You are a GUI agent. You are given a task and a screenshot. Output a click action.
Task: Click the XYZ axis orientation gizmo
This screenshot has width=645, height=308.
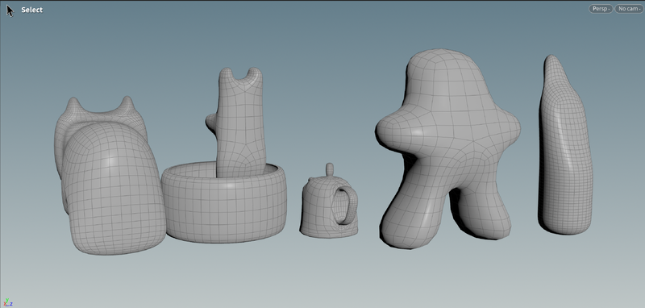(x=9, y=303)
